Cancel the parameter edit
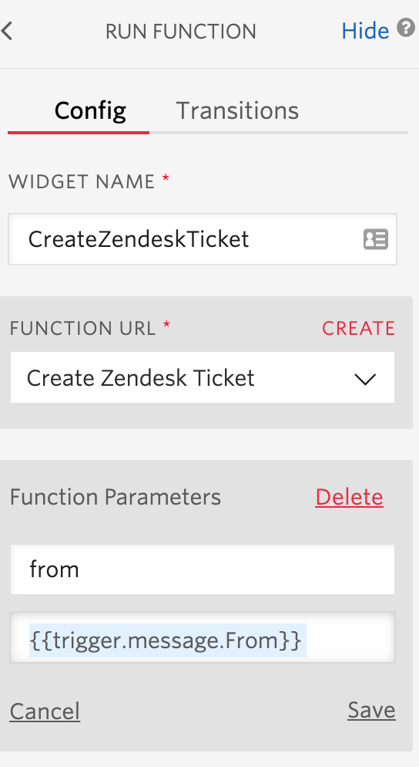 pyautogui.click(x=45, y=711)
